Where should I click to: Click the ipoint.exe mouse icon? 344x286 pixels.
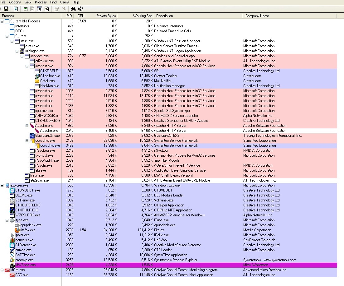[12, 235]
